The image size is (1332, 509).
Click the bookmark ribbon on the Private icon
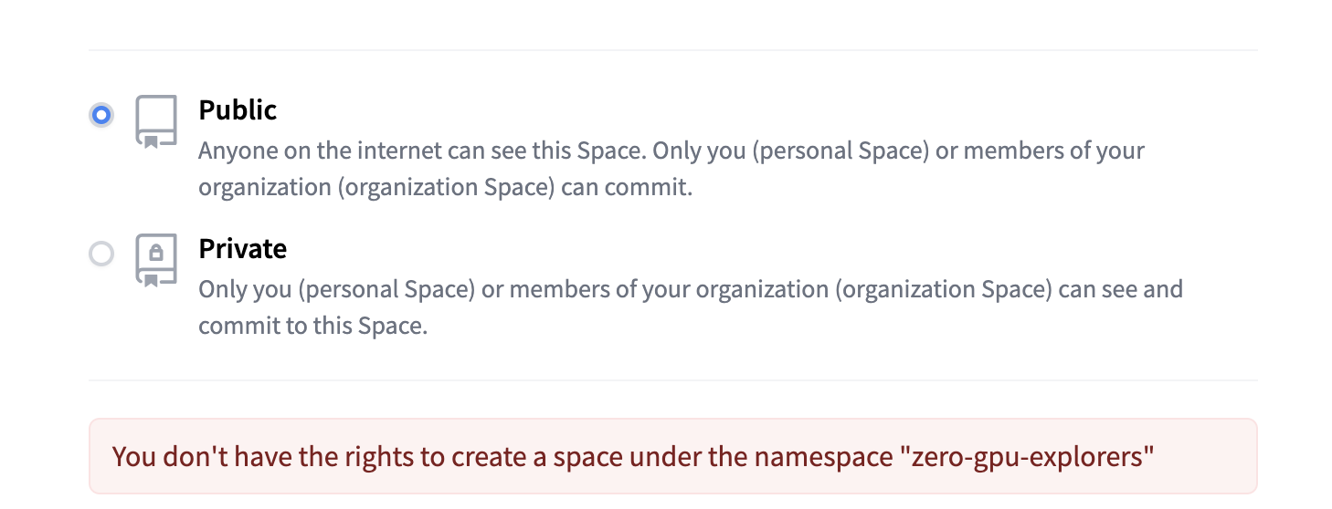pyautogui.click(x=151, y=280)
